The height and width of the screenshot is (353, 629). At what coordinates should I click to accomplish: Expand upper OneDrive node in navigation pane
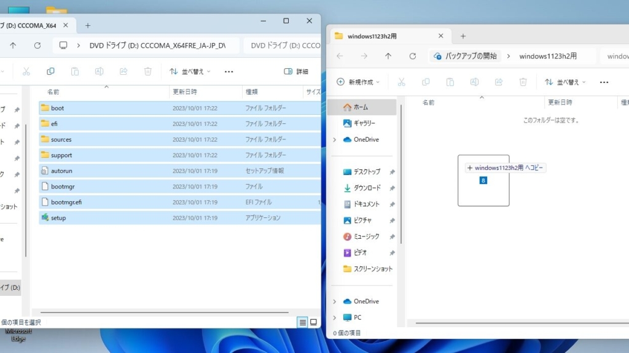(x=335, y=139)
